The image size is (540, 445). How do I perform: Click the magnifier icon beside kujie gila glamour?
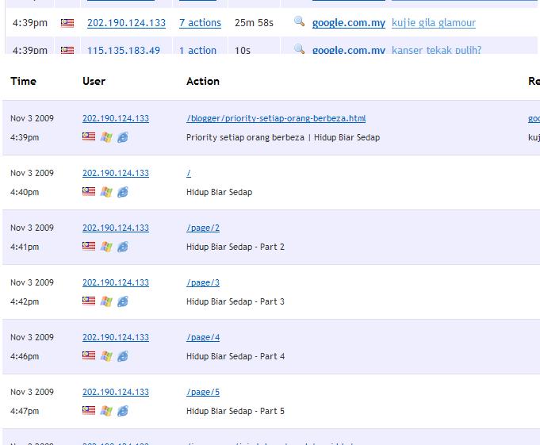coord(299,22)
